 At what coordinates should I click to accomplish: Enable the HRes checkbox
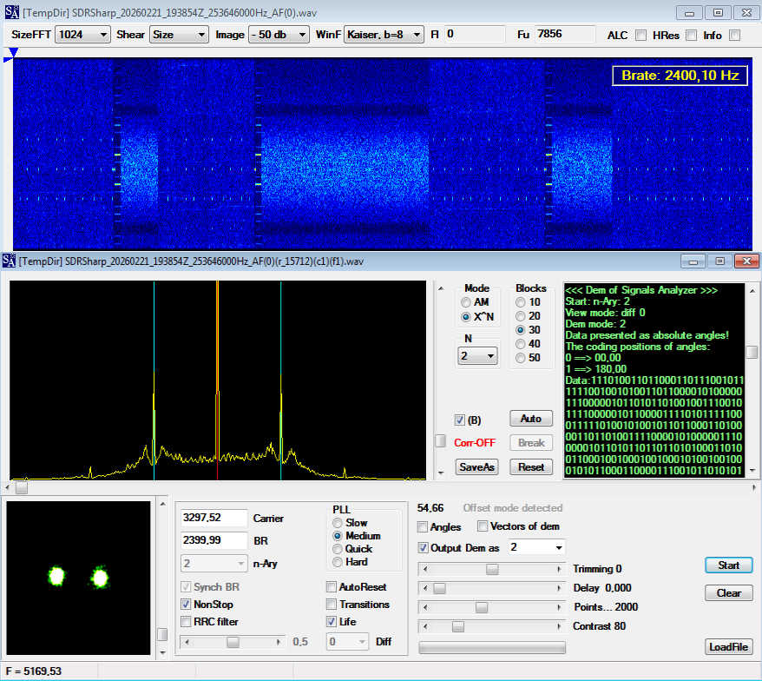691,35
